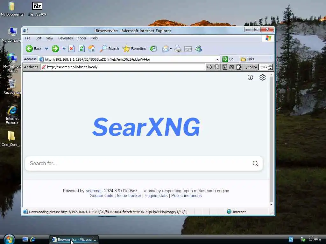Expand the Forward history dropdown arrow
The image size is (326, 244).
point(64,49)
